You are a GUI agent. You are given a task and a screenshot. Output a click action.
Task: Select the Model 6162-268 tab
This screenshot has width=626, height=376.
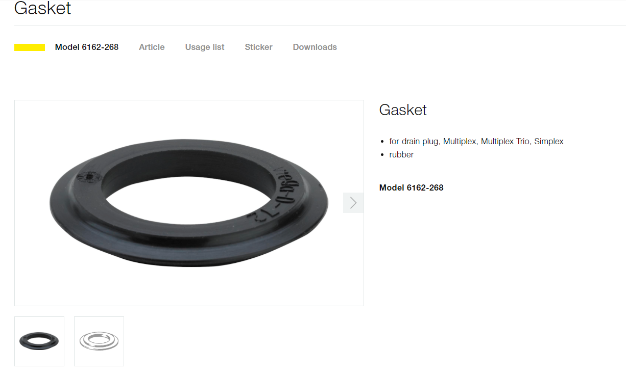87,47
